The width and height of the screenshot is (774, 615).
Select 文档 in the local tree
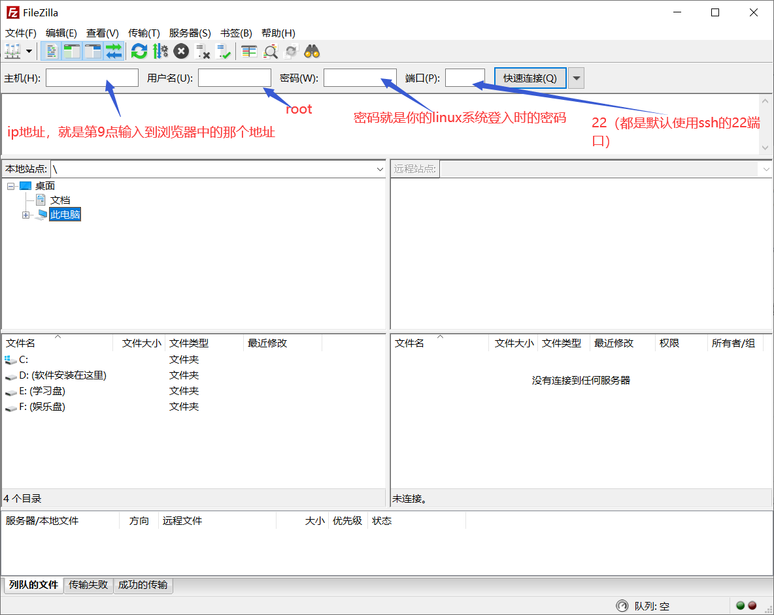point(59,200)
